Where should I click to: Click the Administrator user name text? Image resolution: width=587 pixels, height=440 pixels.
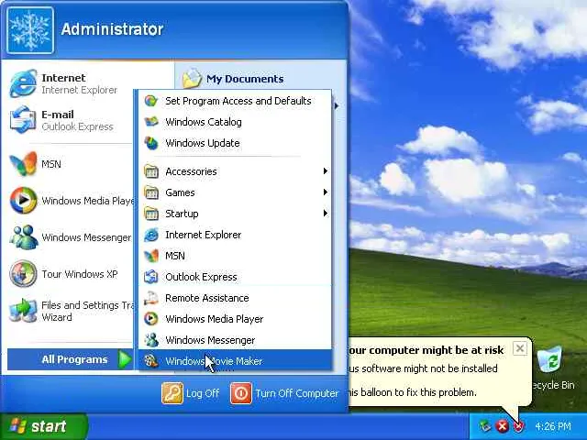coord(112,29)
